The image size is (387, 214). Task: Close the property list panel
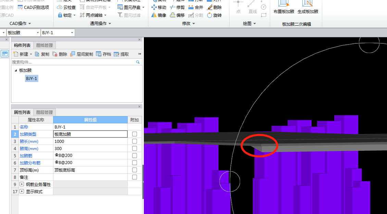click(139, 106)
